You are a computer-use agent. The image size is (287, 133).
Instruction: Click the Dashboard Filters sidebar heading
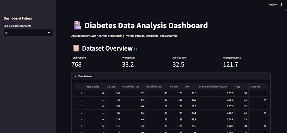pyautogui.click(x=18, y=18)
